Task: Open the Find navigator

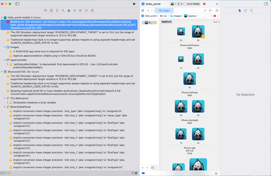Action: [x=62, y=10]
